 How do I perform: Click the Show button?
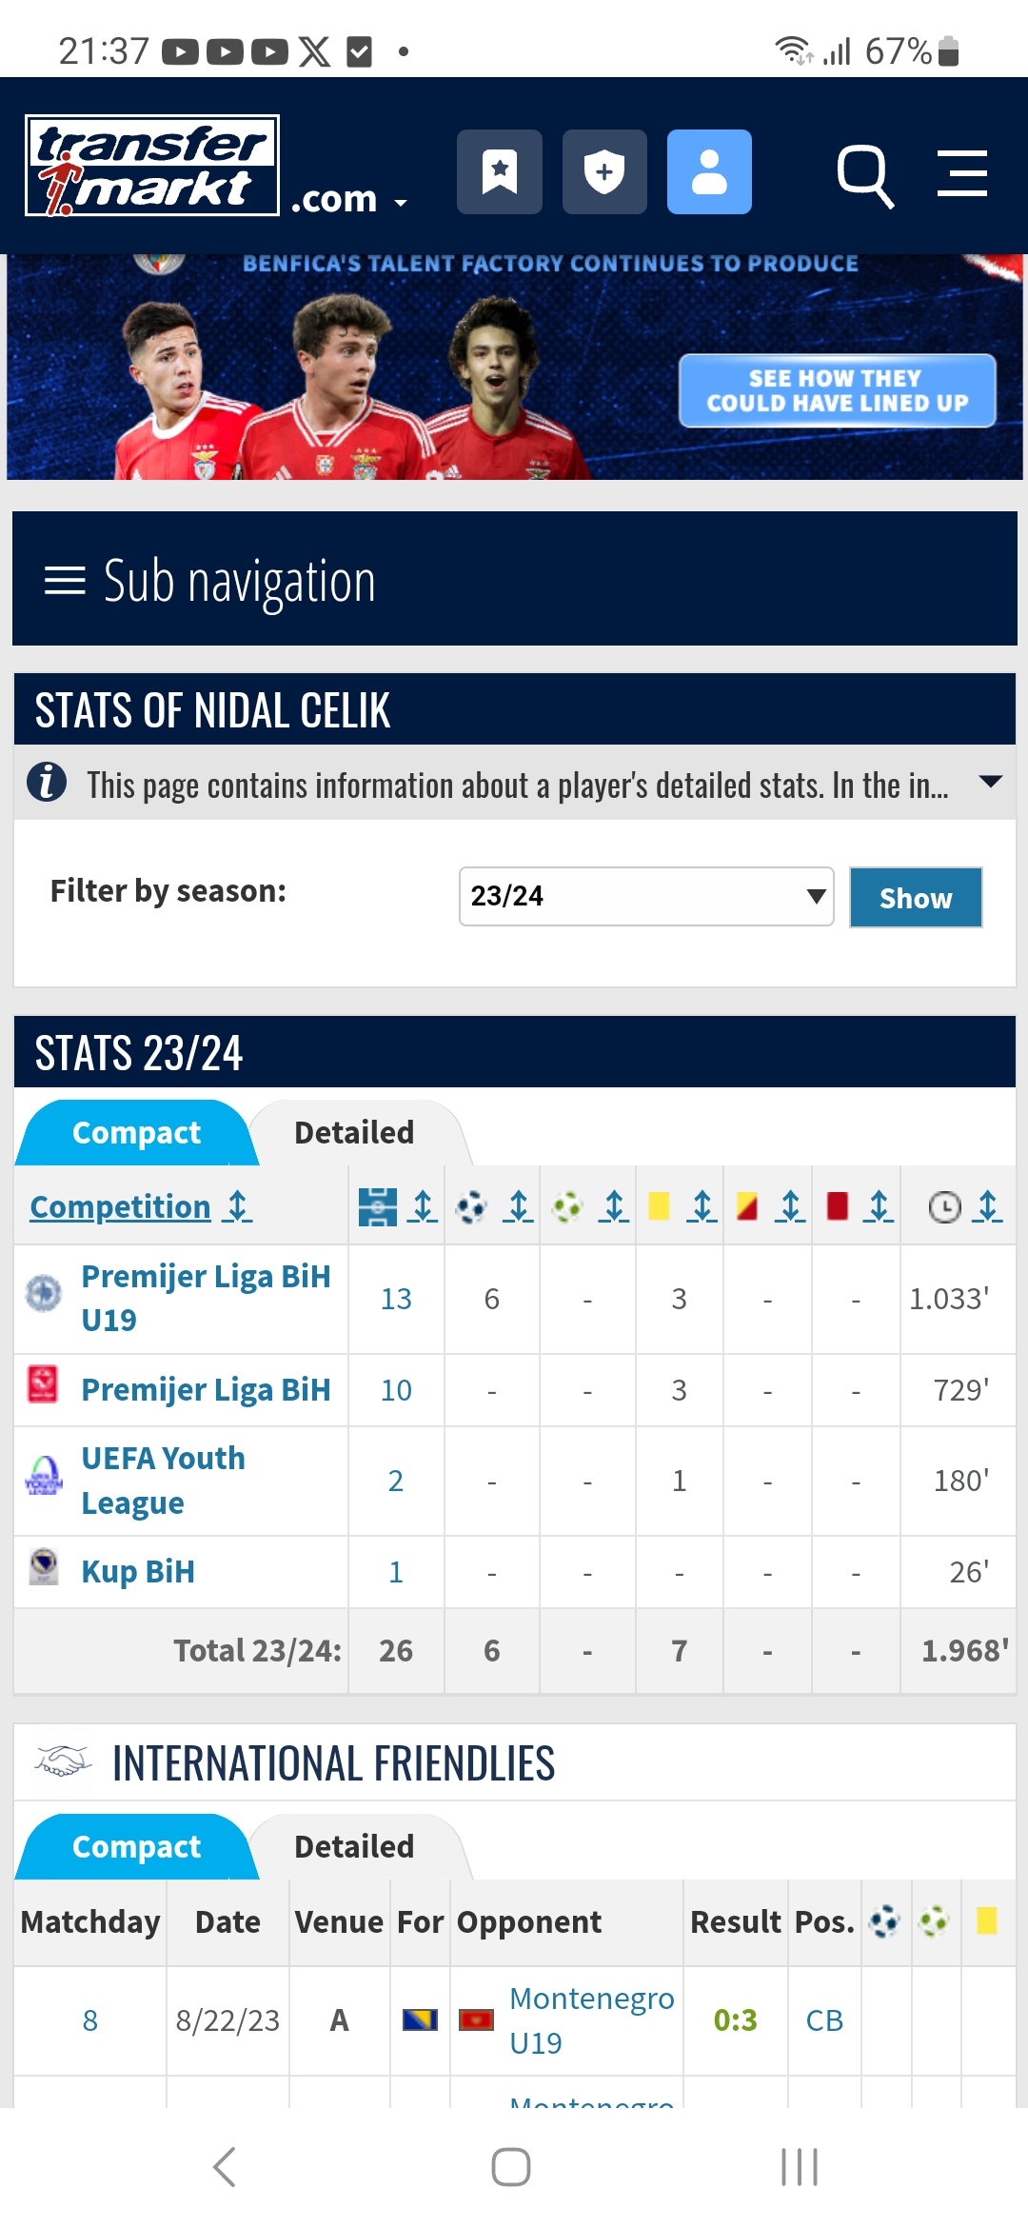click(x=916, y=897)
